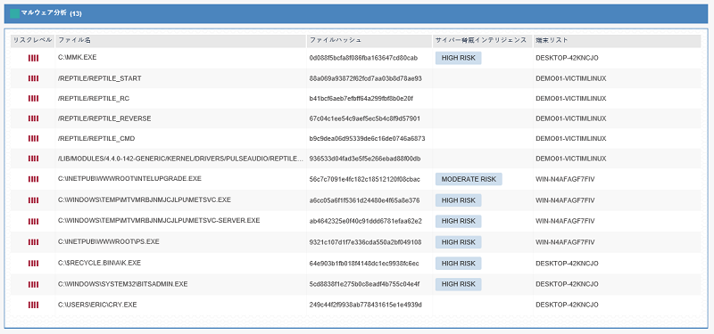714x334 pixels.
Task: Click risk level bars for REPTILE_REVERSE row
Action: tap(33, 118)
